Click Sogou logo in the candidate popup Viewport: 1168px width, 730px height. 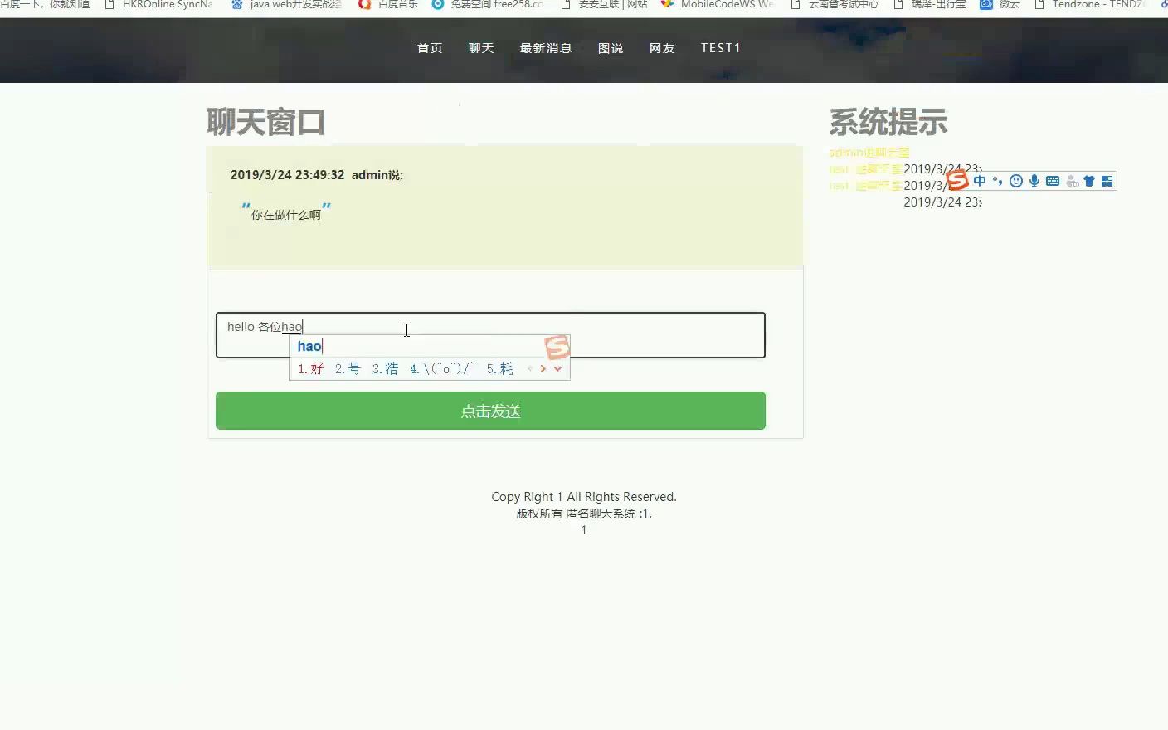557,347
